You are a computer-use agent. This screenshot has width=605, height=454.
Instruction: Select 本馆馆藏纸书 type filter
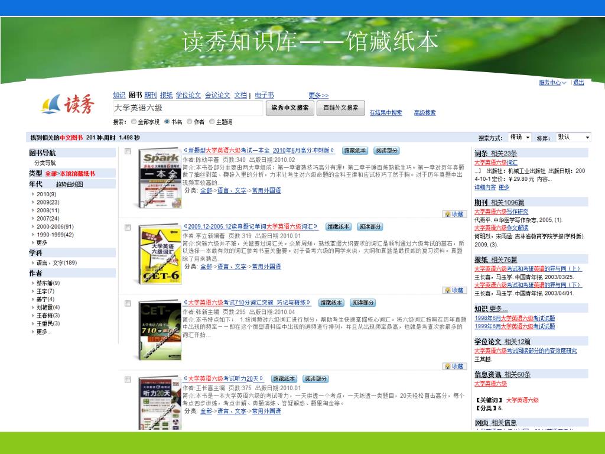point(77,174)
